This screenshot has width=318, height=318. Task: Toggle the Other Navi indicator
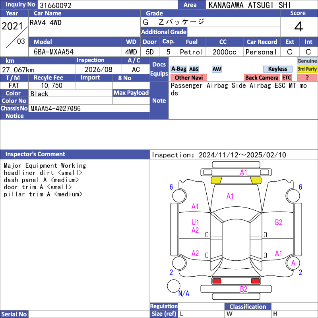point(188,78)
